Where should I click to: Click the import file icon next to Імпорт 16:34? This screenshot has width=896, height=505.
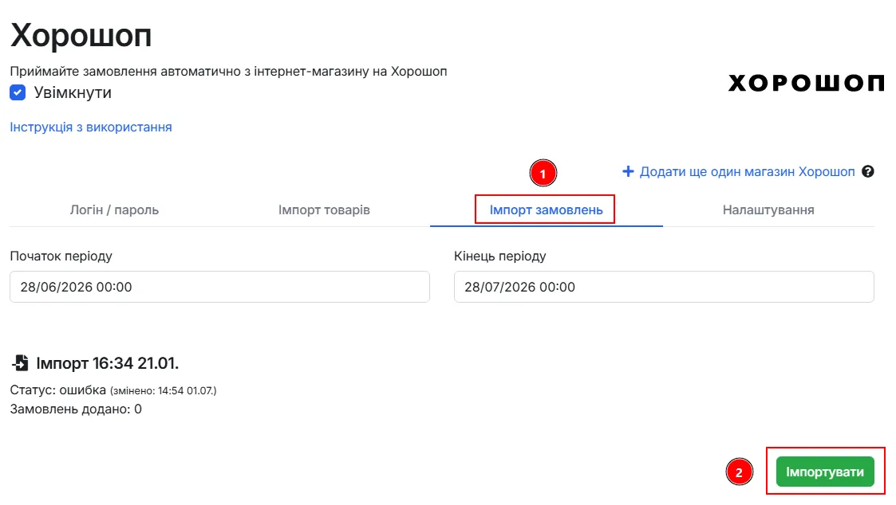tap(20, 363)
